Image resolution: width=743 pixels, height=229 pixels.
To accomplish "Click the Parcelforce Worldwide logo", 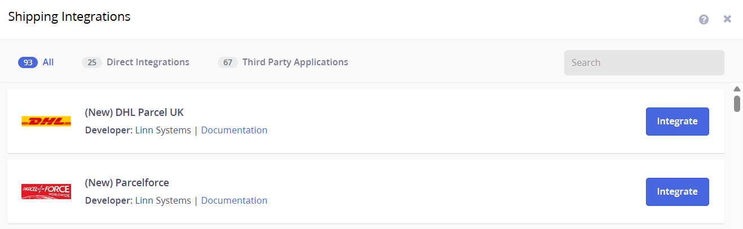I will [46, 191].
